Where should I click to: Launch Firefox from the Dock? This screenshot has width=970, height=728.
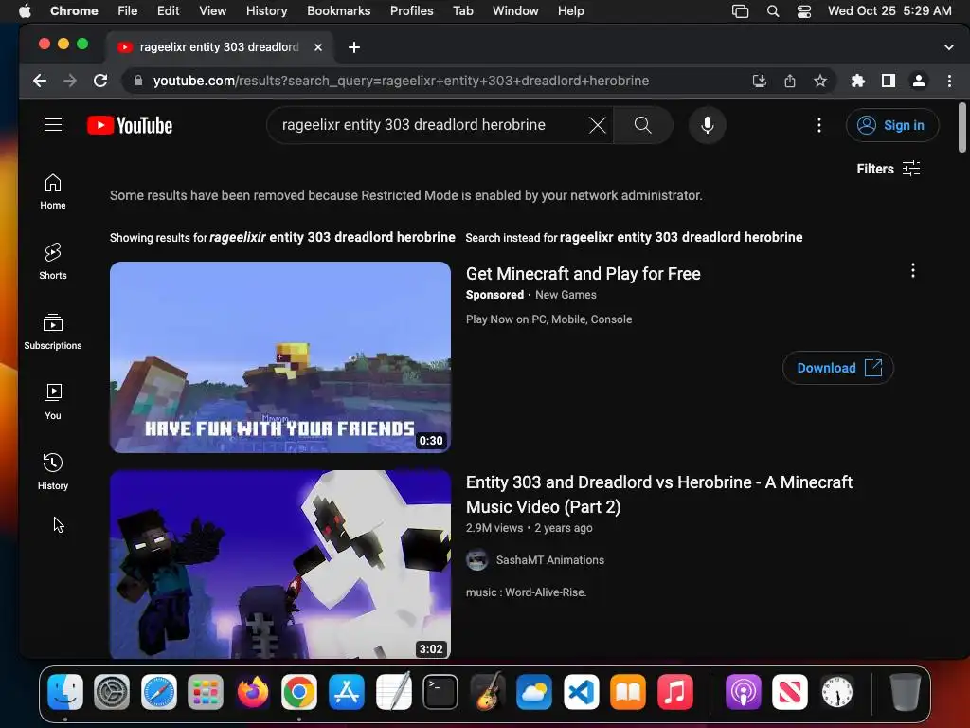point(252,691)
